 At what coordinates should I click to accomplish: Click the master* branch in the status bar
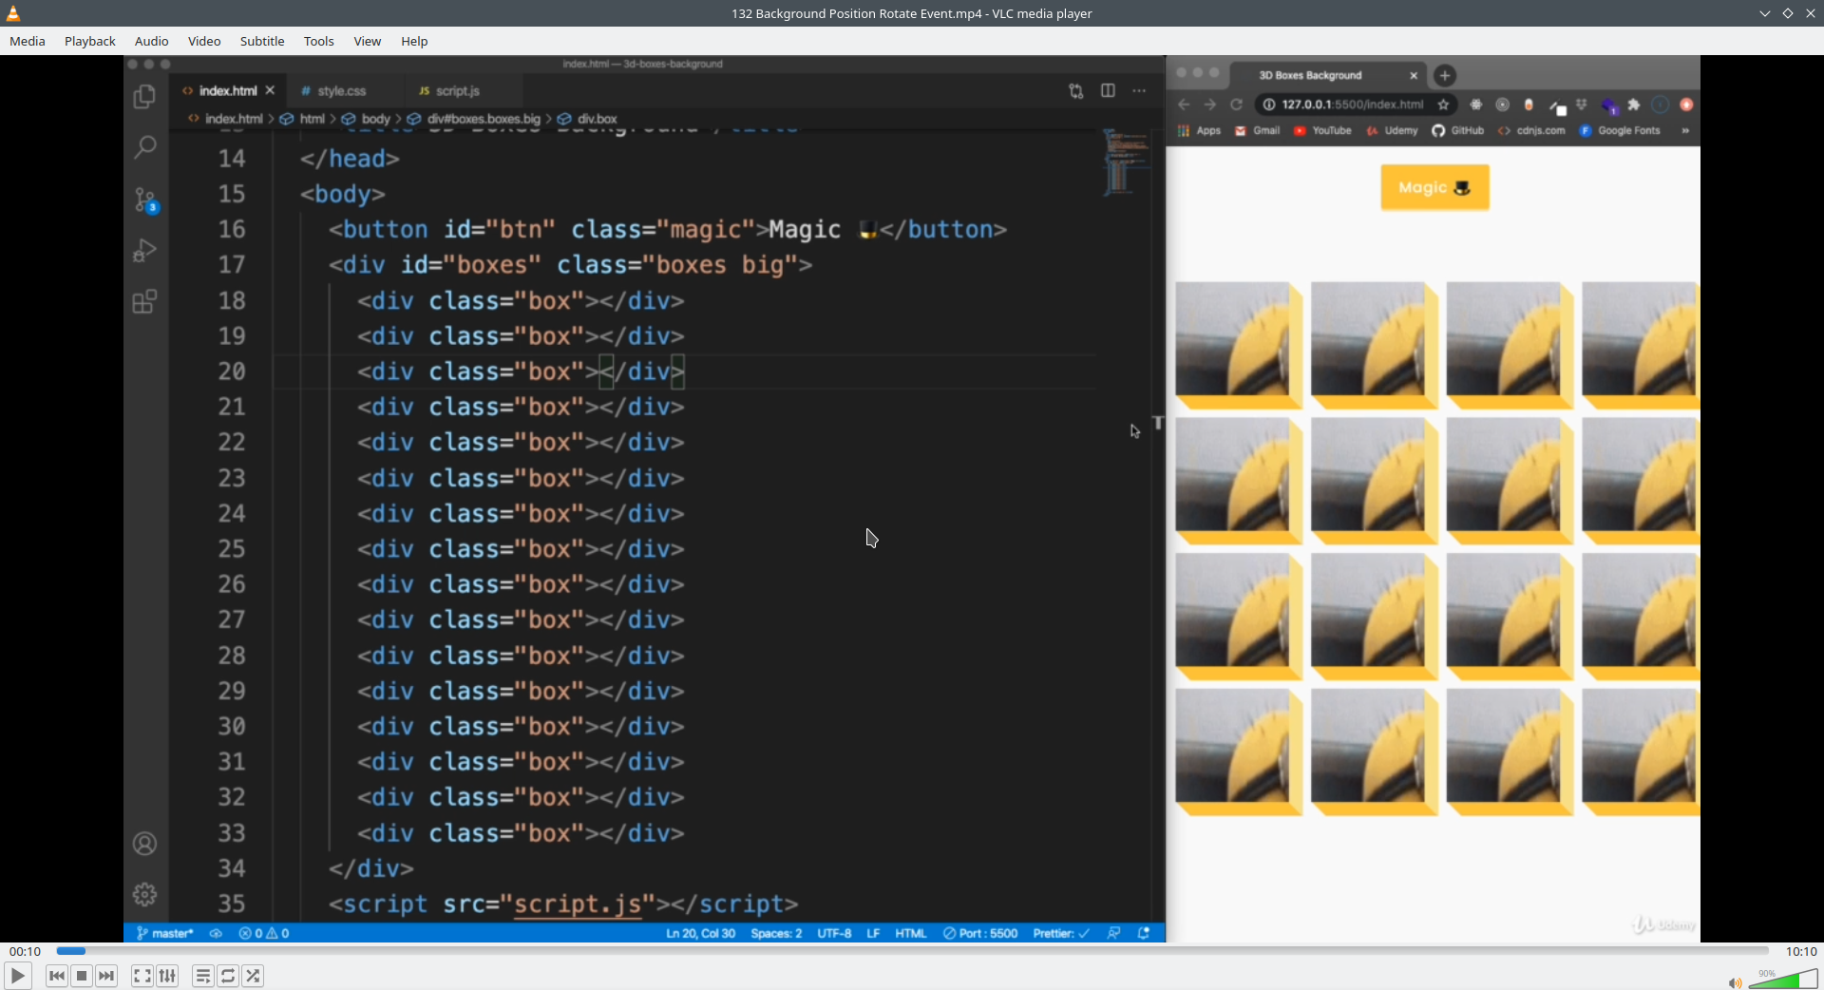pos(164,933)
